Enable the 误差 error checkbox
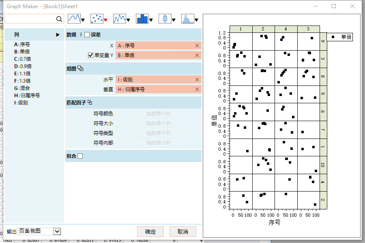Screen dimensions: 365x243 pyautogui.click(x=87, y=35)
